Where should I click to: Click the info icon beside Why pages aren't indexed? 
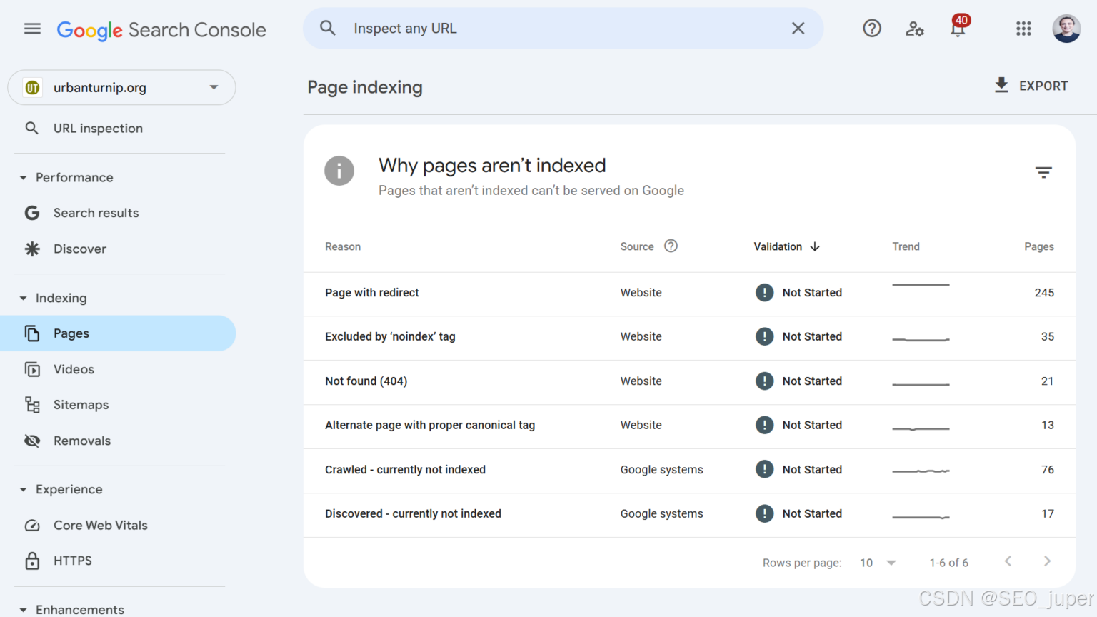(339, 171)
